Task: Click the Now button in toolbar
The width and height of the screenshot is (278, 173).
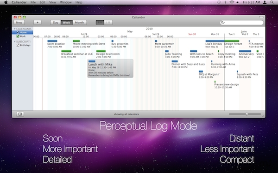Action: click(x=19, y=23)
